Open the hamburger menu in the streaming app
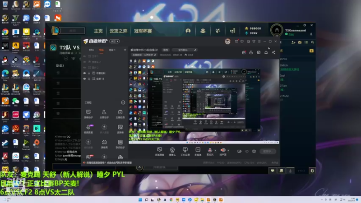 (259, 42)
